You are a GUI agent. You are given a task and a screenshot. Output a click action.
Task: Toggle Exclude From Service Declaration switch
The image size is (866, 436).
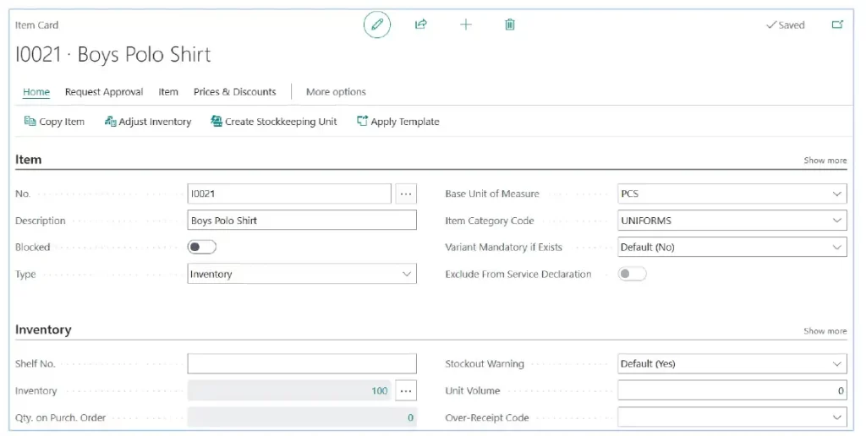632,274
